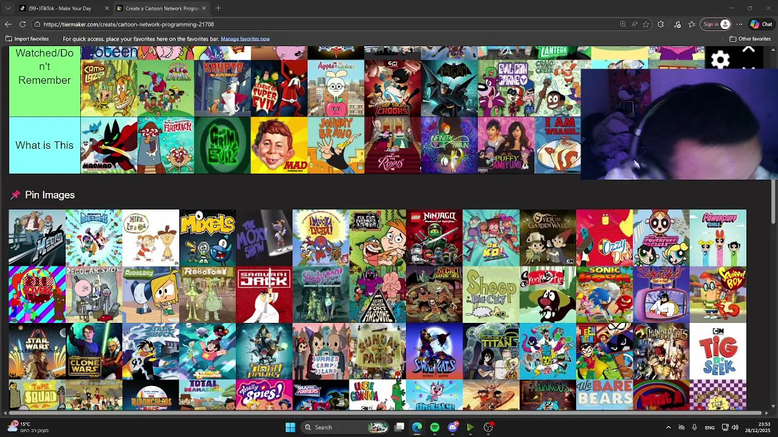
Task: Select the Evil Con Carne image
Action: coord(506,88)
